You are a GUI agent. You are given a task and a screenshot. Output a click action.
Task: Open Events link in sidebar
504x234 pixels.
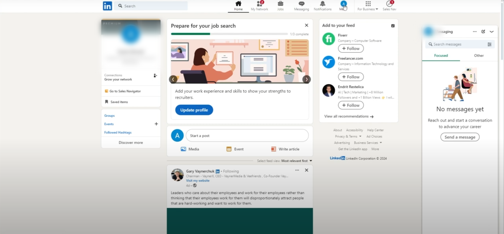(109, 124)
